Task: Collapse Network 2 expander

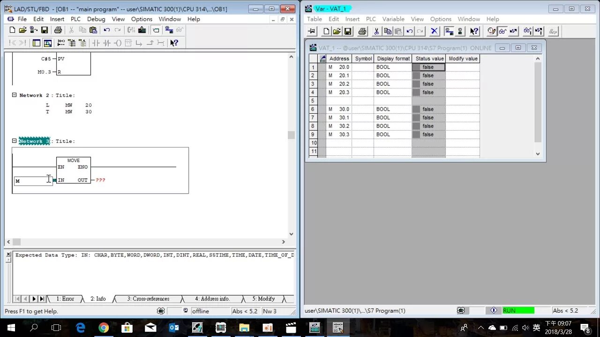Action: (14, 95)
